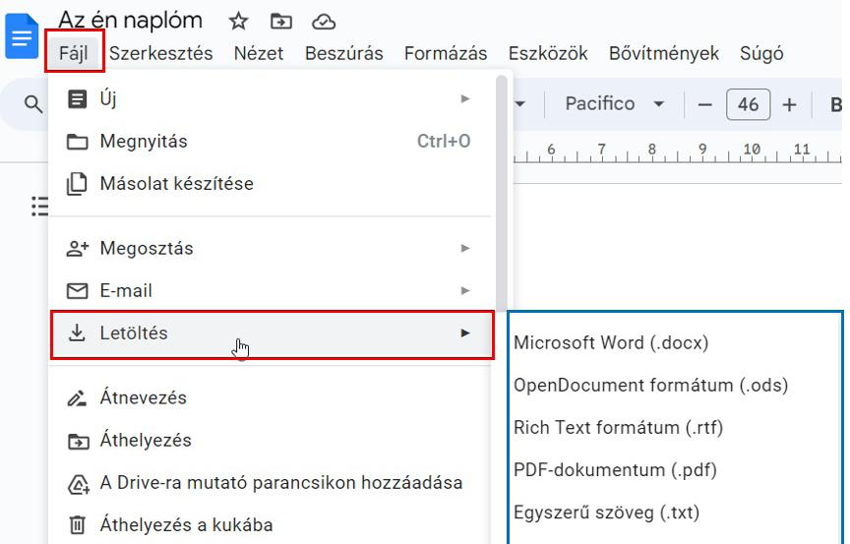Add a Drive shortcut via parancsikon hozzáadása
850x544 pixels.
272,483
